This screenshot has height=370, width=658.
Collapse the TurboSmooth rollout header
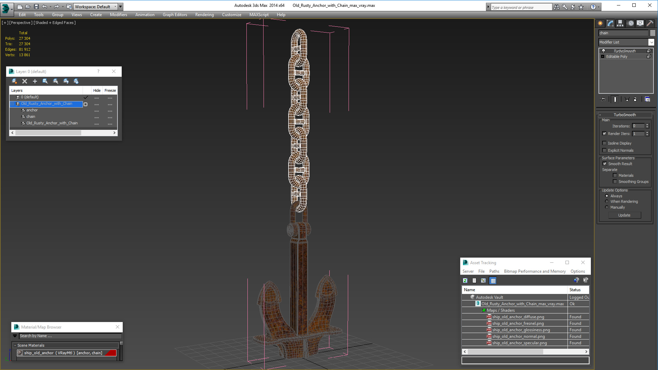coord(625,115)
